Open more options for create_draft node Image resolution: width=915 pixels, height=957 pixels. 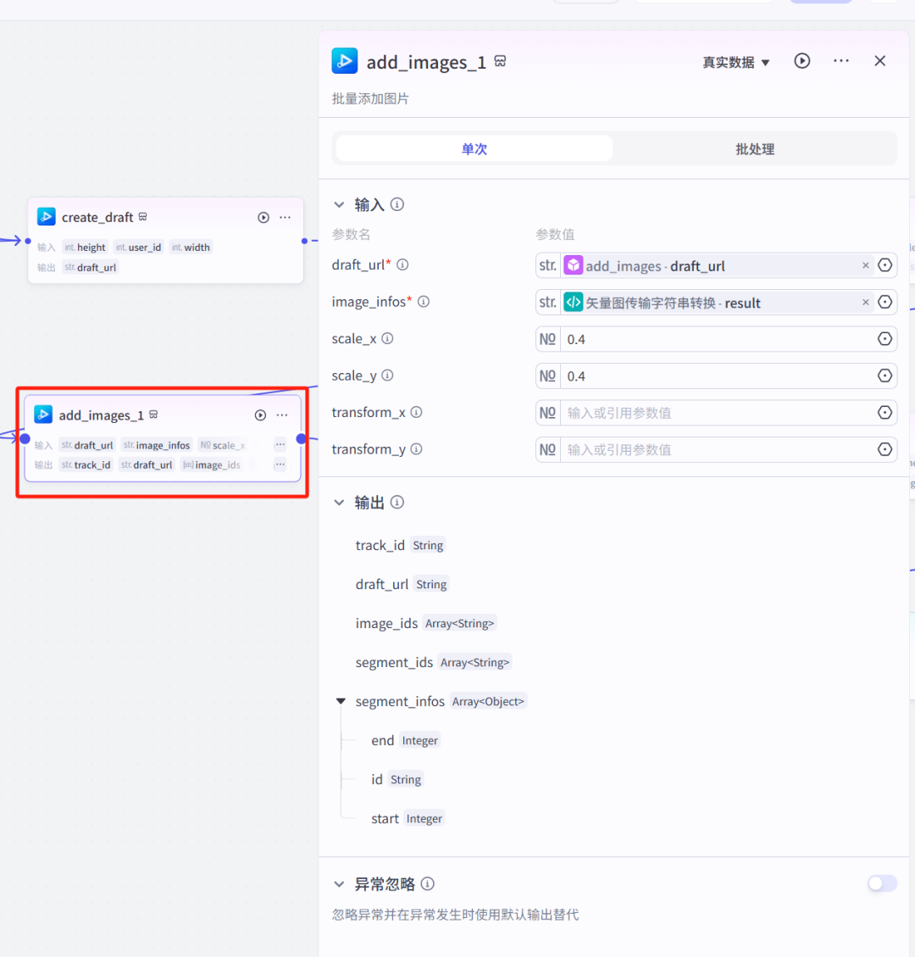coord(285,217)
